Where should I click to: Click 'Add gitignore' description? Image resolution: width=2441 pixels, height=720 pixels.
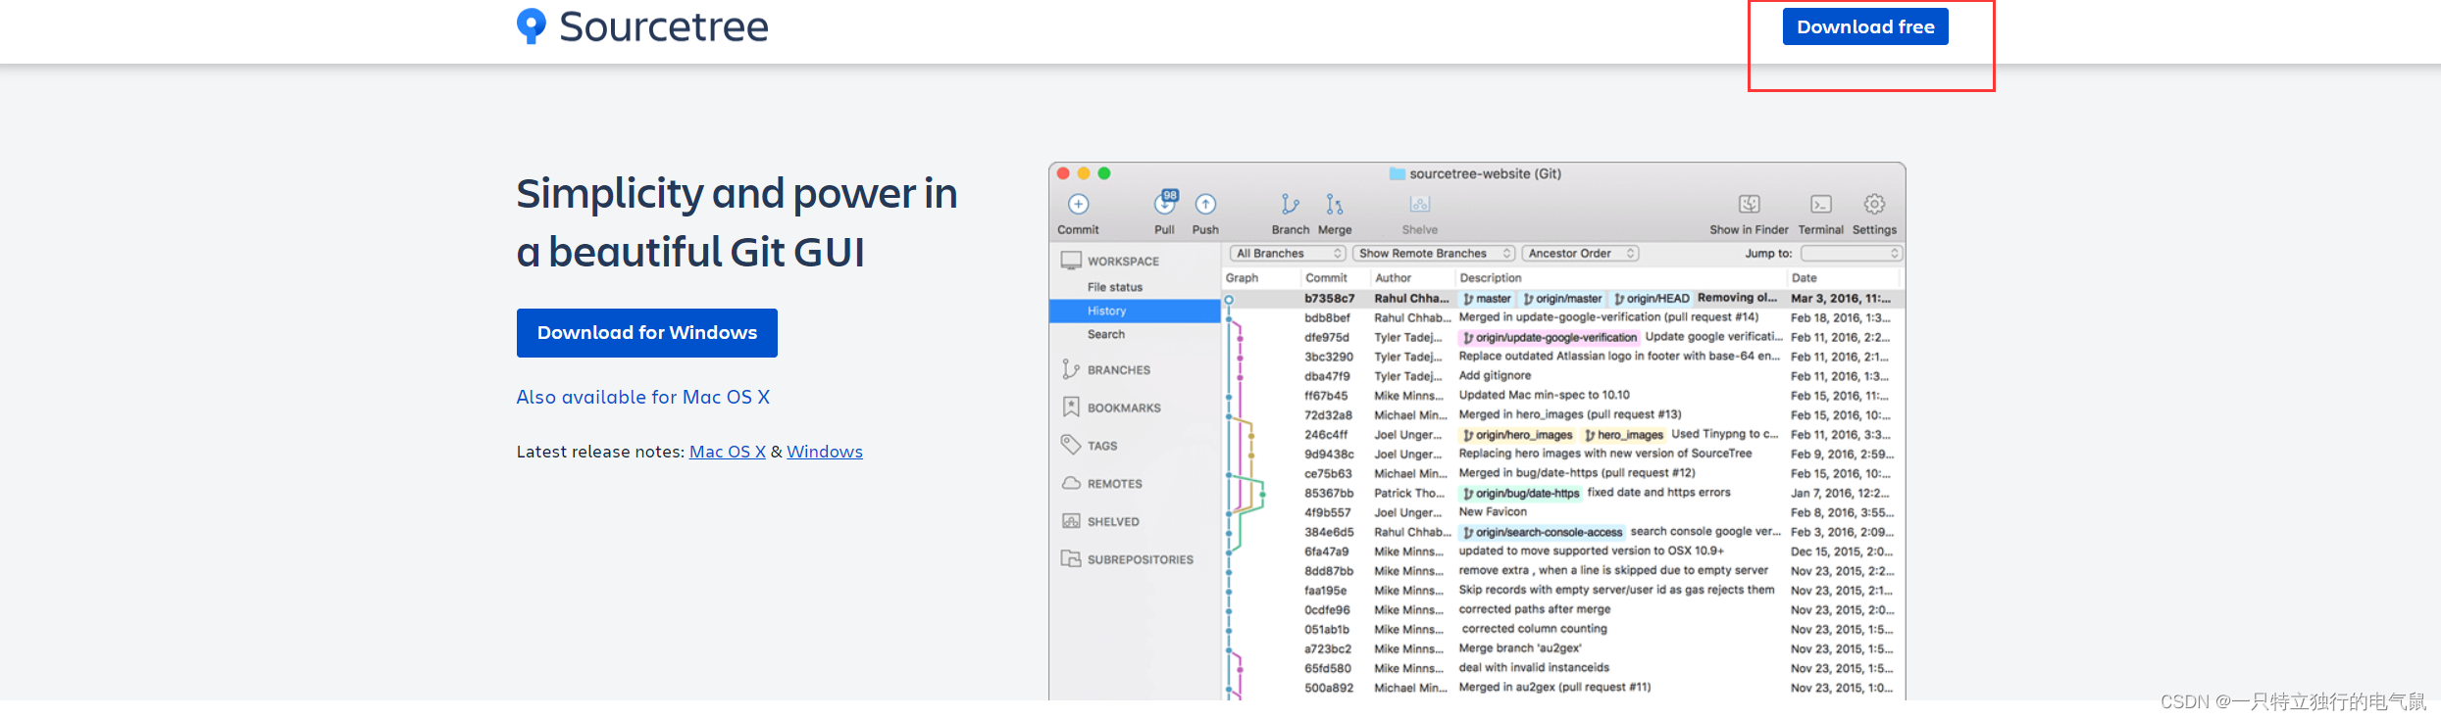pos(1495,376)
